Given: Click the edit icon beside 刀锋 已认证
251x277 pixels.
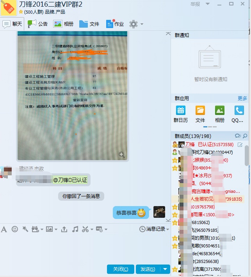Looking at the screenshot, I should [240, 145].
